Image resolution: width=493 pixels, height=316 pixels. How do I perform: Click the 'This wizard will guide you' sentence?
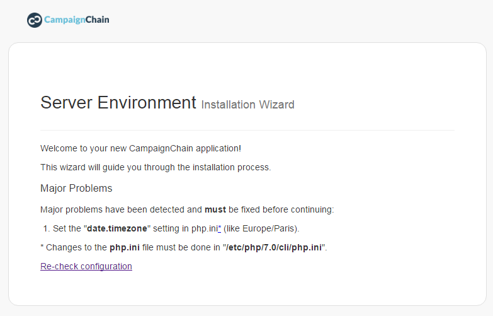156,167
